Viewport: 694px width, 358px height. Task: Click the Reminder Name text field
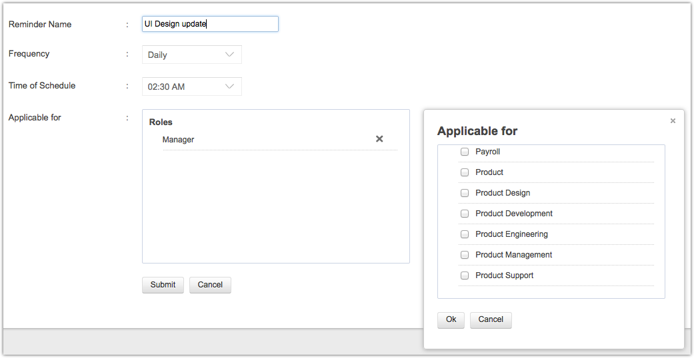click(x=210, y=24)
